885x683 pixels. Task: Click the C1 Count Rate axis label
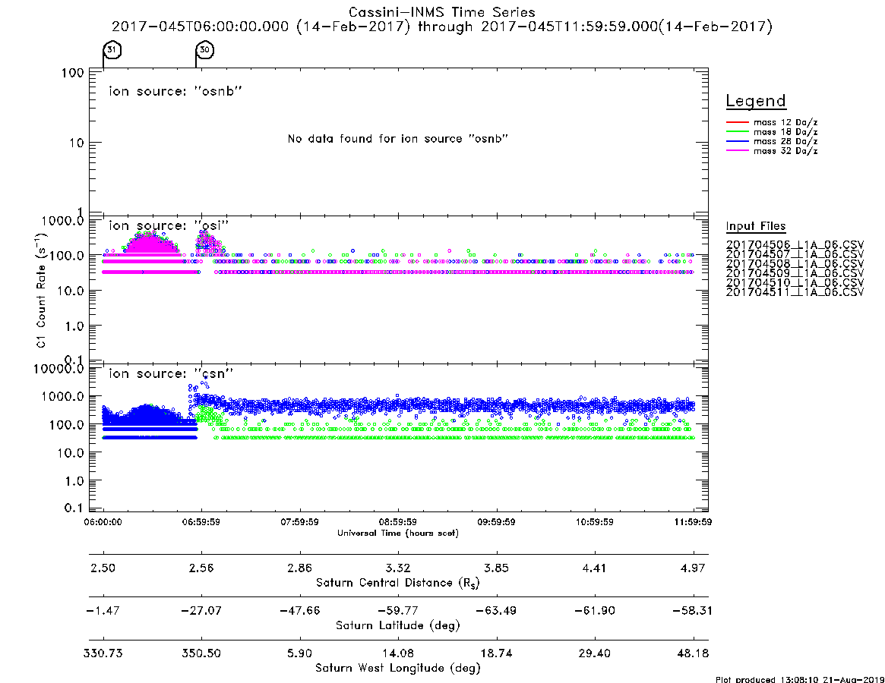click(43, 291)
